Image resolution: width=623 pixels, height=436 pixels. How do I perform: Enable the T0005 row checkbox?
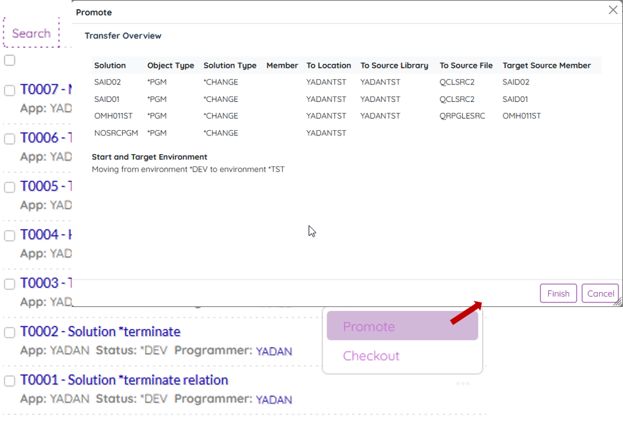(x=10, y=187)
